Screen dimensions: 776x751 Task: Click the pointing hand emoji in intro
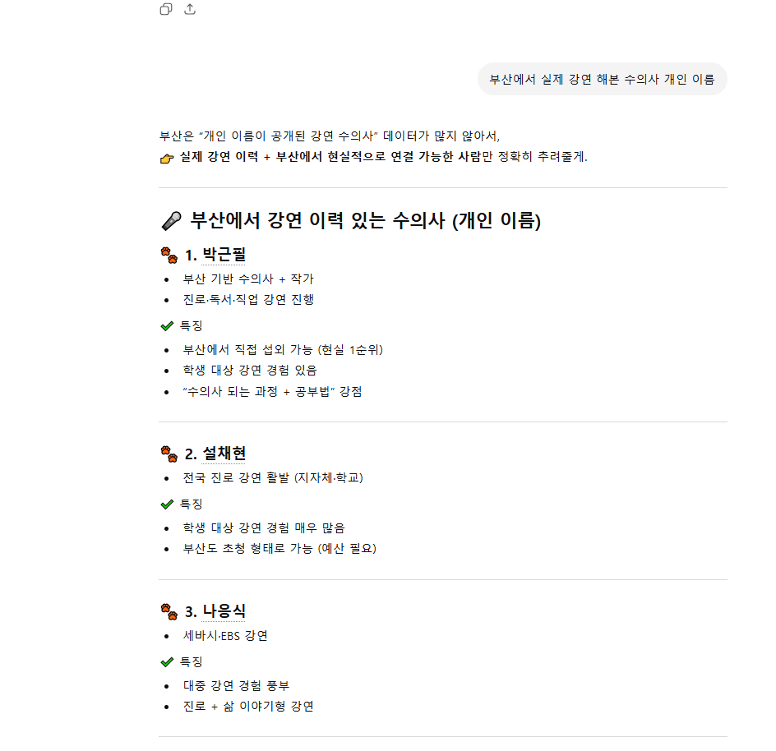click(167, 158)
